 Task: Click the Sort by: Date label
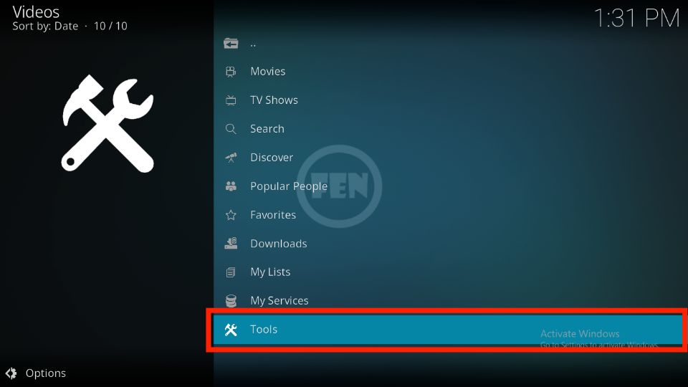[45, 27]
